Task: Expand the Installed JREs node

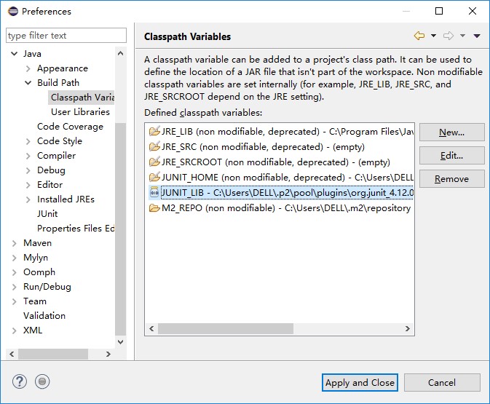Action: pos(28,199)
